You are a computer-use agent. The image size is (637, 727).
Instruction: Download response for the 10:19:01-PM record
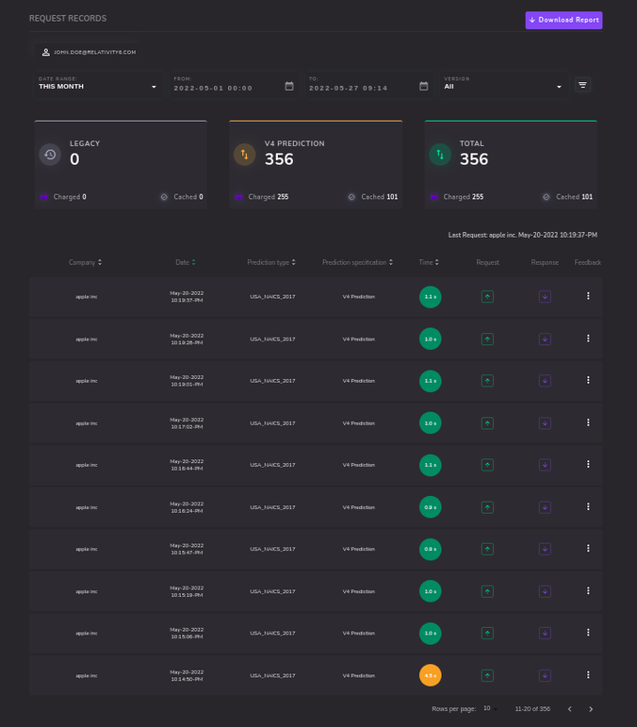click(545, 381)
